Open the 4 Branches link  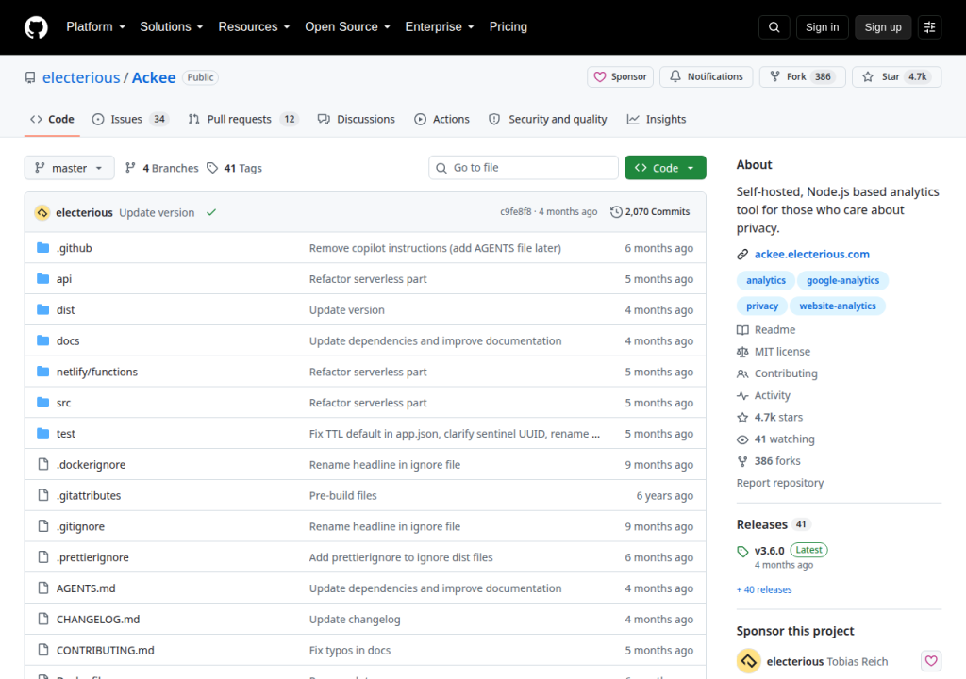[161, 168]
